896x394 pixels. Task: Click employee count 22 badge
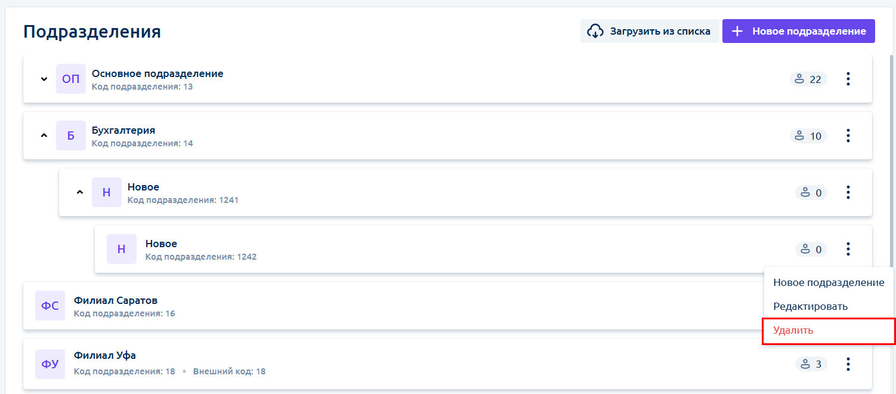808,79
